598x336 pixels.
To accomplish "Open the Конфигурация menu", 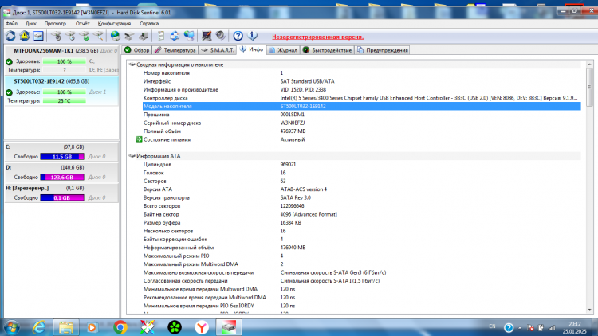I will tap(114, 24).
